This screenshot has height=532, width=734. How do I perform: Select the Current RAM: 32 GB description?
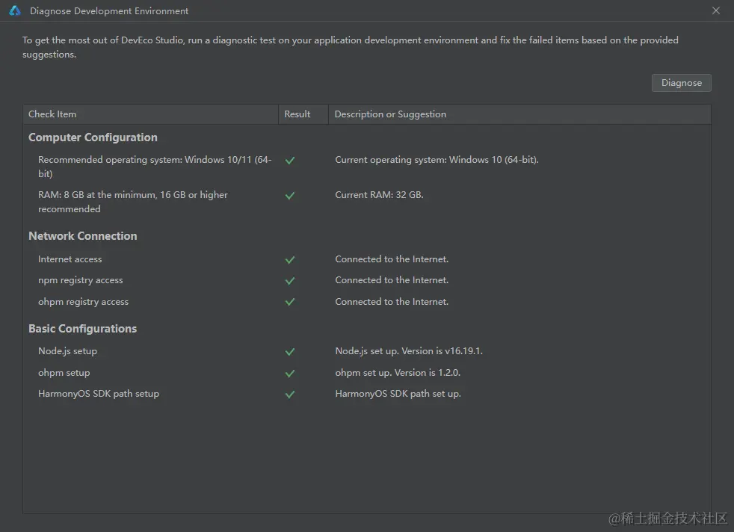click(x=379, y=195)
